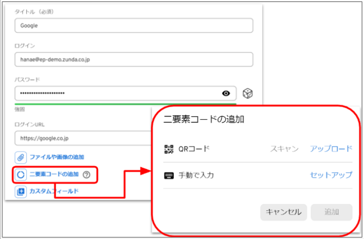Click into the パスワード field
This screenshot has height=239, width=364.
[x=126, y=93]
